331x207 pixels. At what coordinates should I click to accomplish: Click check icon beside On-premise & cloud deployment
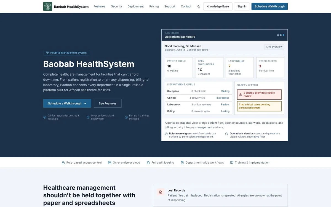88,117
